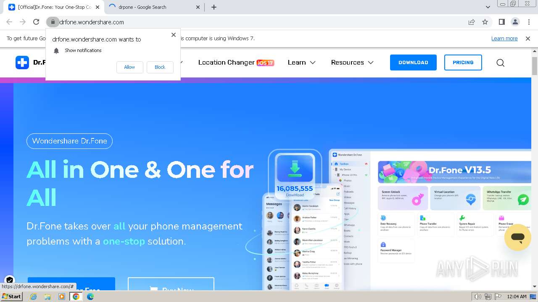Launch Microsoft Edge from the taskbar
Viewport: 538px width, 302px height.
click(x=90, y=297)
